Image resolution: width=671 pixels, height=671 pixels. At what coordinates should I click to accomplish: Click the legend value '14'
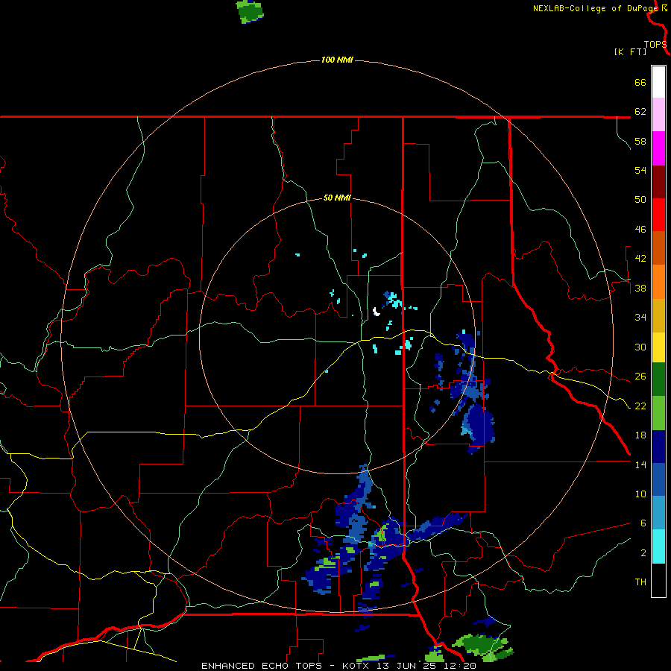640,464
